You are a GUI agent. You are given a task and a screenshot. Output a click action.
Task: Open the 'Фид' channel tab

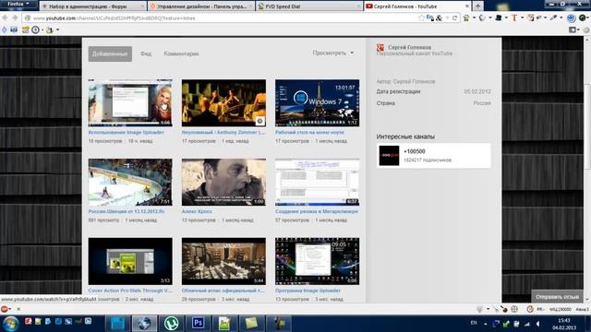pyautogui.click(x=146, y=53)
